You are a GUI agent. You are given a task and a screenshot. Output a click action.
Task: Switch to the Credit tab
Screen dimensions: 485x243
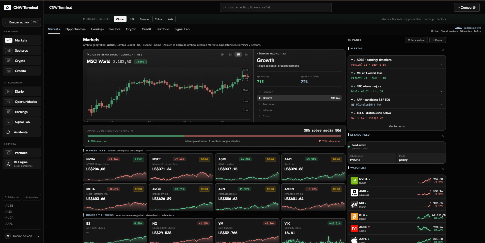point(146,29)
